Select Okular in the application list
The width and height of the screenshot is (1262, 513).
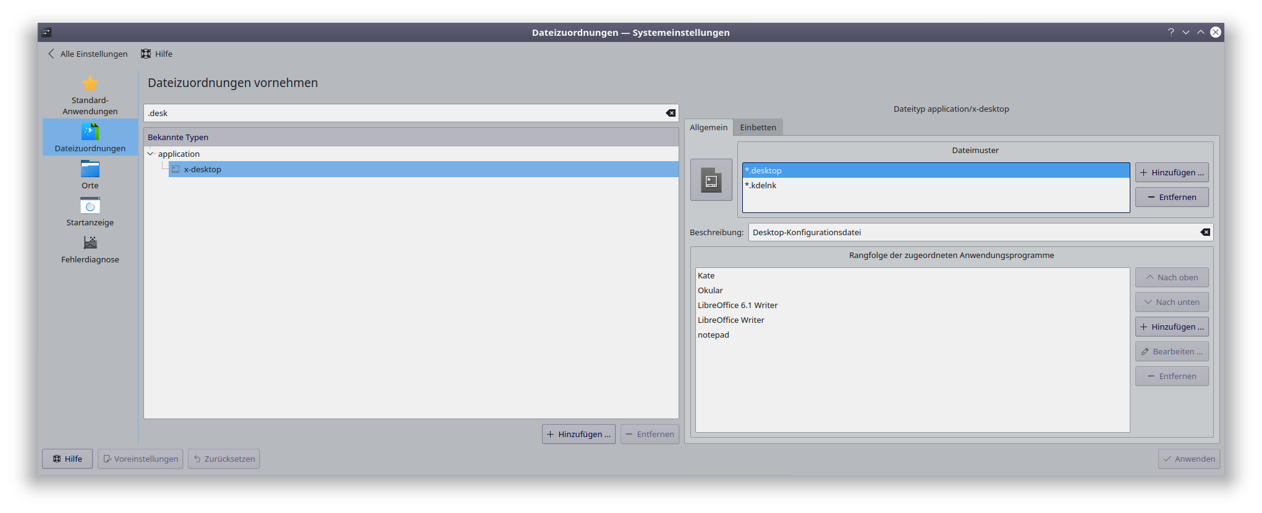click(x=913, y=290)
